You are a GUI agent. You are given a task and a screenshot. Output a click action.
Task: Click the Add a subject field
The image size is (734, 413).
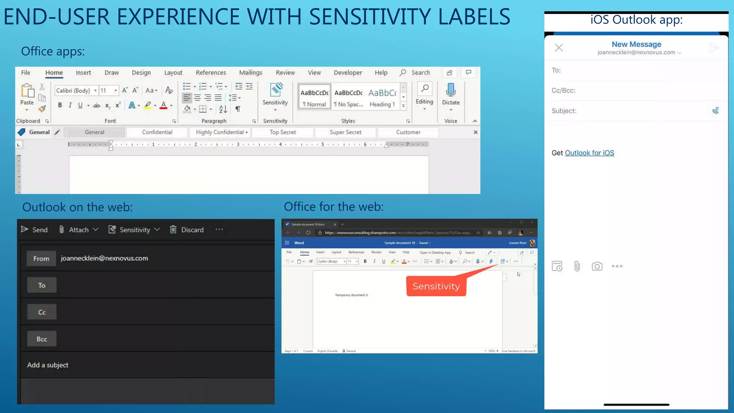(x=147, y=365)
